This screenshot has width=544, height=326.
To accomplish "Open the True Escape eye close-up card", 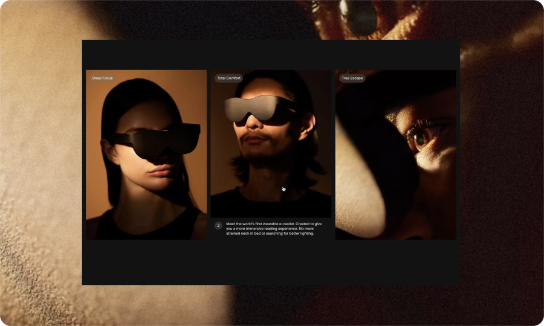I will pyautogui.click(x=395, y=155).
